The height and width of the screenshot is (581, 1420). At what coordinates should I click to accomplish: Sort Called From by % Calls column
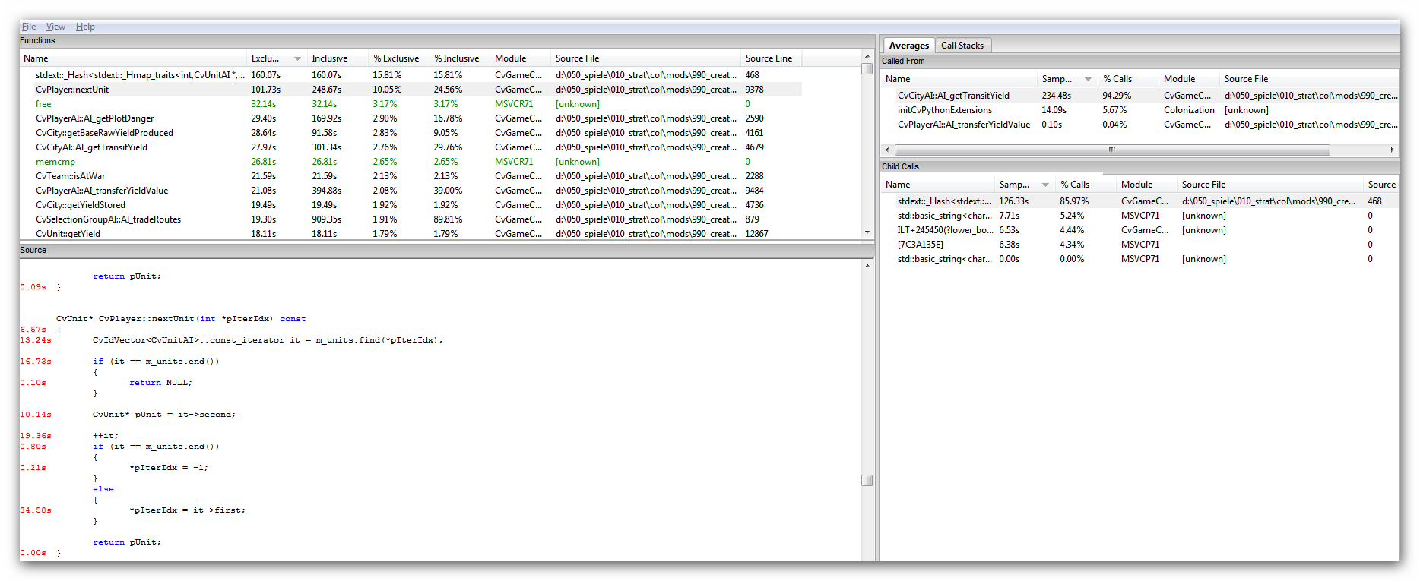pos(1128,79)
